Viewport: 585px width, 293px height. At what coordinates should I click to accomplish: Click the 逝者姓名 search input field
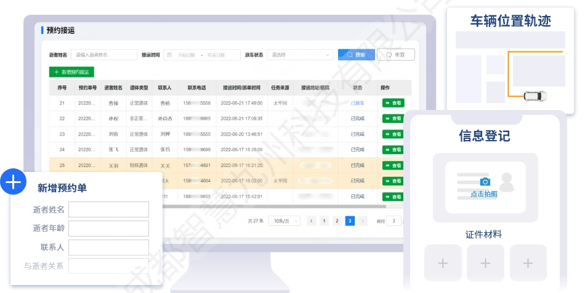(103, 55)
